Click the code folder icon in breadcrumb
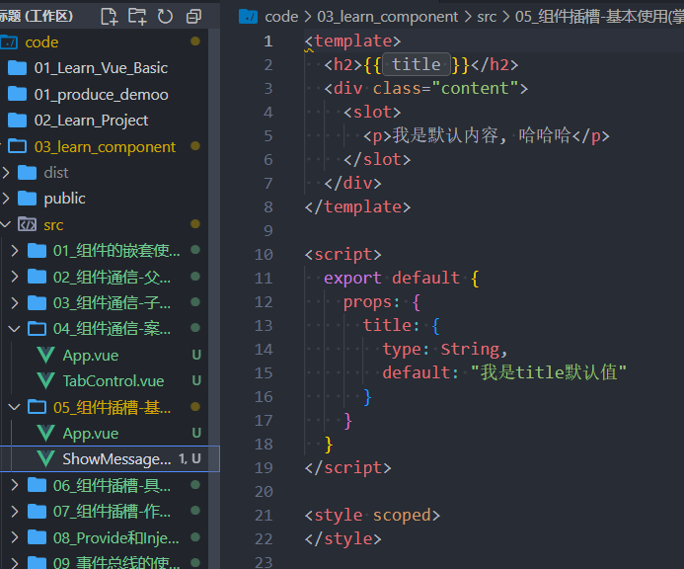This screenshot has height=569, width=684. pos(248,17)
